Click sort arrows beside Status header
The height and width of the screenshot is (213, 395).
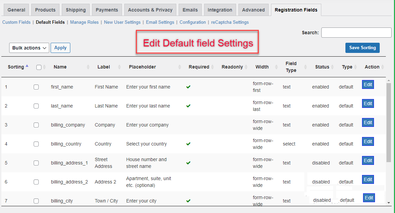coord(332,67)
